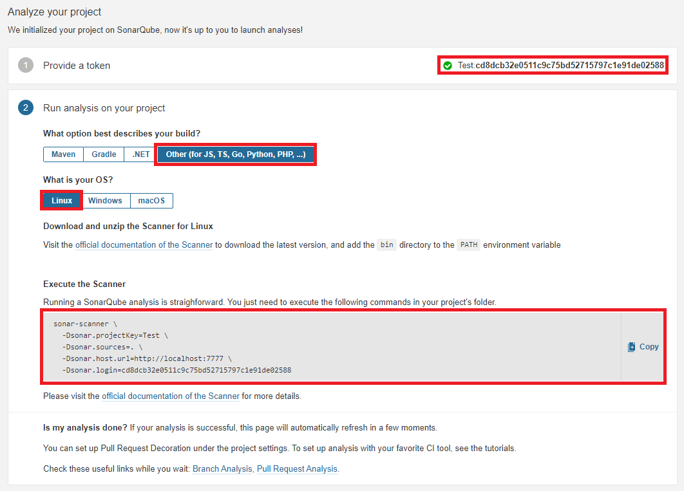This screenshot has height=491, width=684.
Task: Click the step 2 number circle
Action: coord(26,108)
